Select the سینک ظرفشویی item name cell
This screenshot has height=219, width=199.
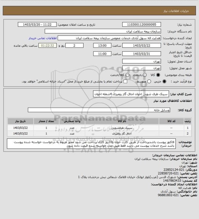[122, 128]
